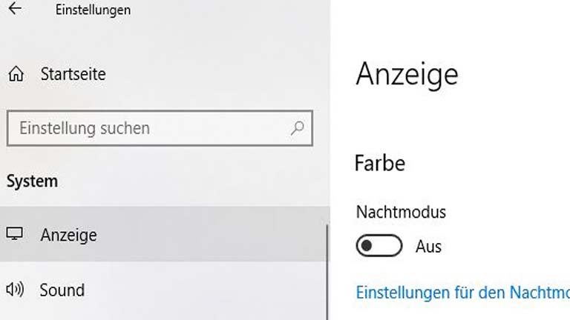Image resolution: width=570 pixels, height=320 pixels.
Task: Click the back arrow in Einstellungen
Action: [x=14, y=10]
